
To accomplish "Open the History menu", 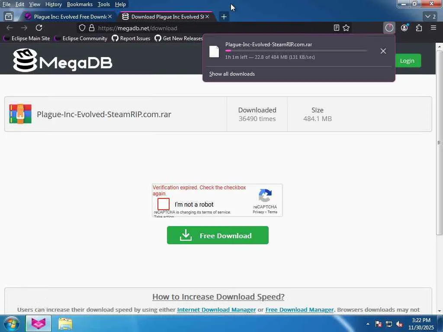I will pos(53,4).
